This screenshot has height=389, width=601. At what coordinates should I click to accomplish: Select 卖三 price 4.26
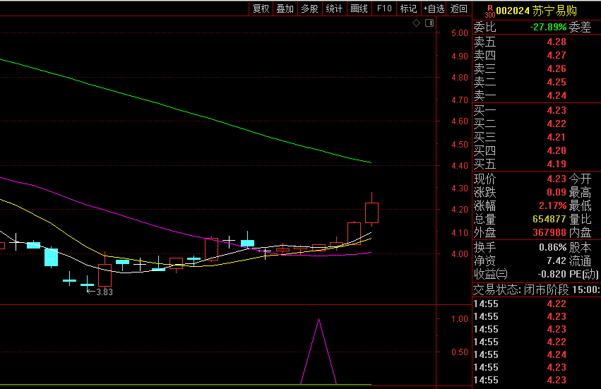[557, 68]
